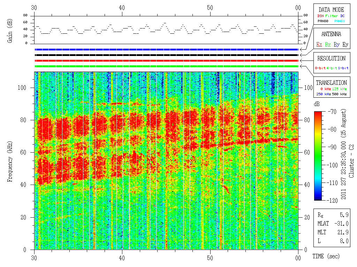The width and height of the screenshot is (357, 267).
Task: Click the red Ez antenna label
Action: 319,44
